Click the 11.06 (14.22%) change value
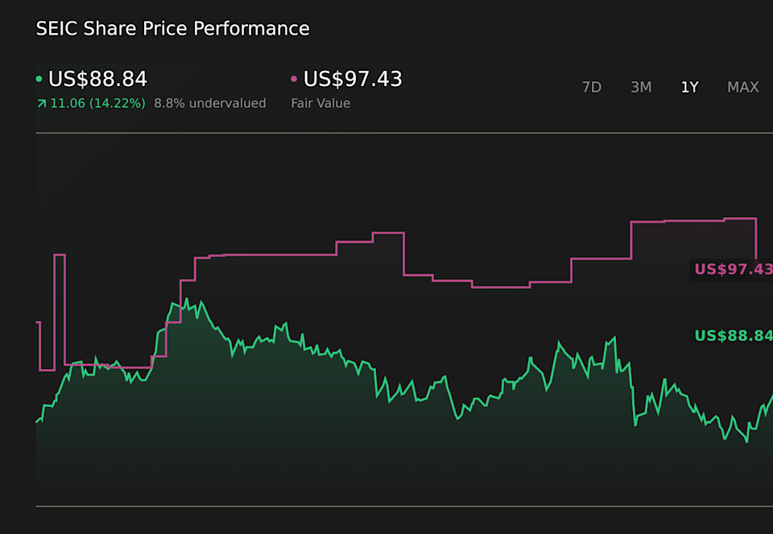 tap(97, 103)
